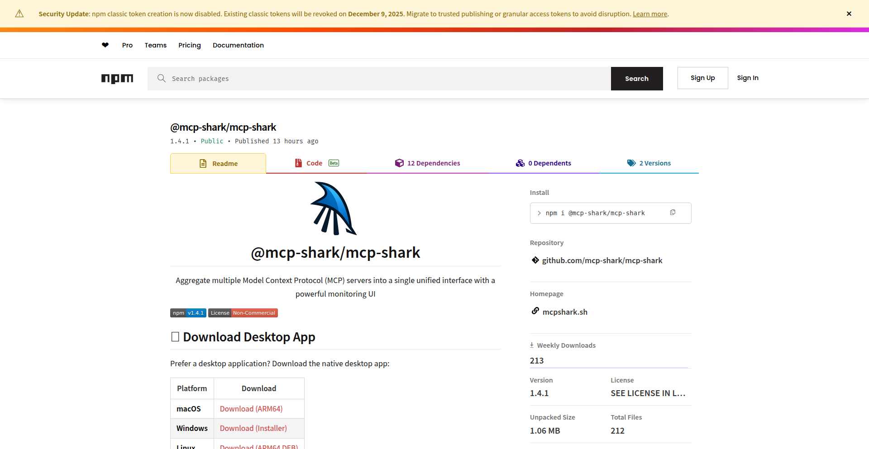Click the Versions tag icon
The image size is (869, 449).
(x=631, y=163)
